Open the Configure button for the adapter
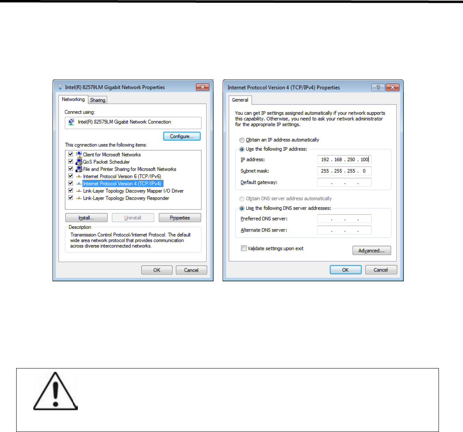Image resolution: width=463 pixels, height=432 pixels. coord(182,137)
